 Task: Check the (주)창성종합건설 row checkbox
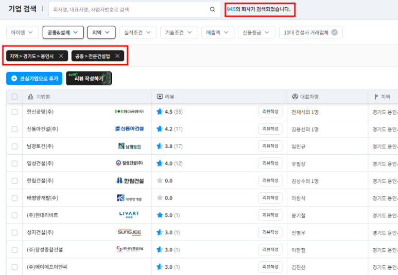coord(15,250)
